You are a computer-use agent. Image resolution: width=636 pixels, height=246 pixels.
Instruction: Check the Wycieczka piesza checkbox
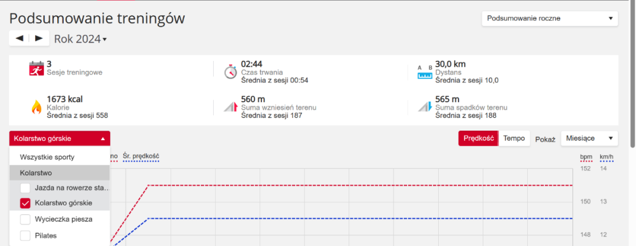(x=25, y=219)
